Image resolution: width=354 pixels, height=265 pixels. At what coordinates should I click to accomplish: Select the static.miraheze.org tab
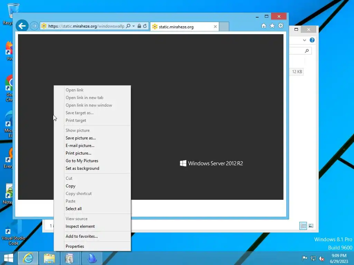pos(185,27)
